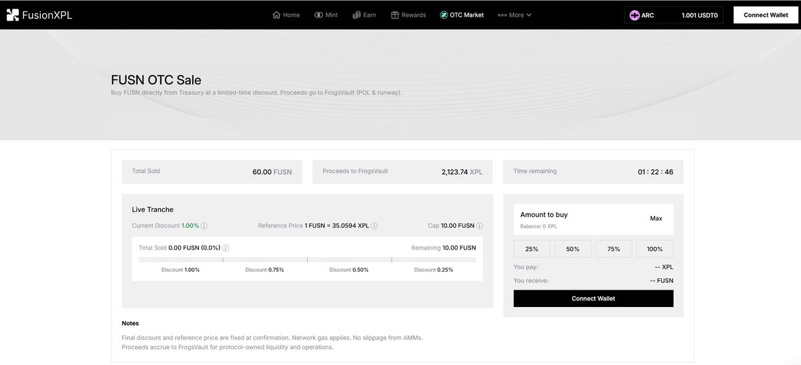Image resolution: width=801 pixels, height=365 pixels.
Task: Click the Remaining 10.00 FUSN text
Action: coord(444,248)
